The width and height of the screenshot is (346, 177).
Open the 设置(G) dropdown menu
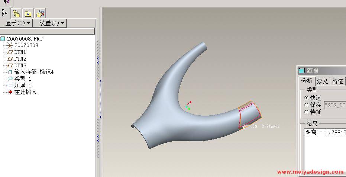[50, 23]
